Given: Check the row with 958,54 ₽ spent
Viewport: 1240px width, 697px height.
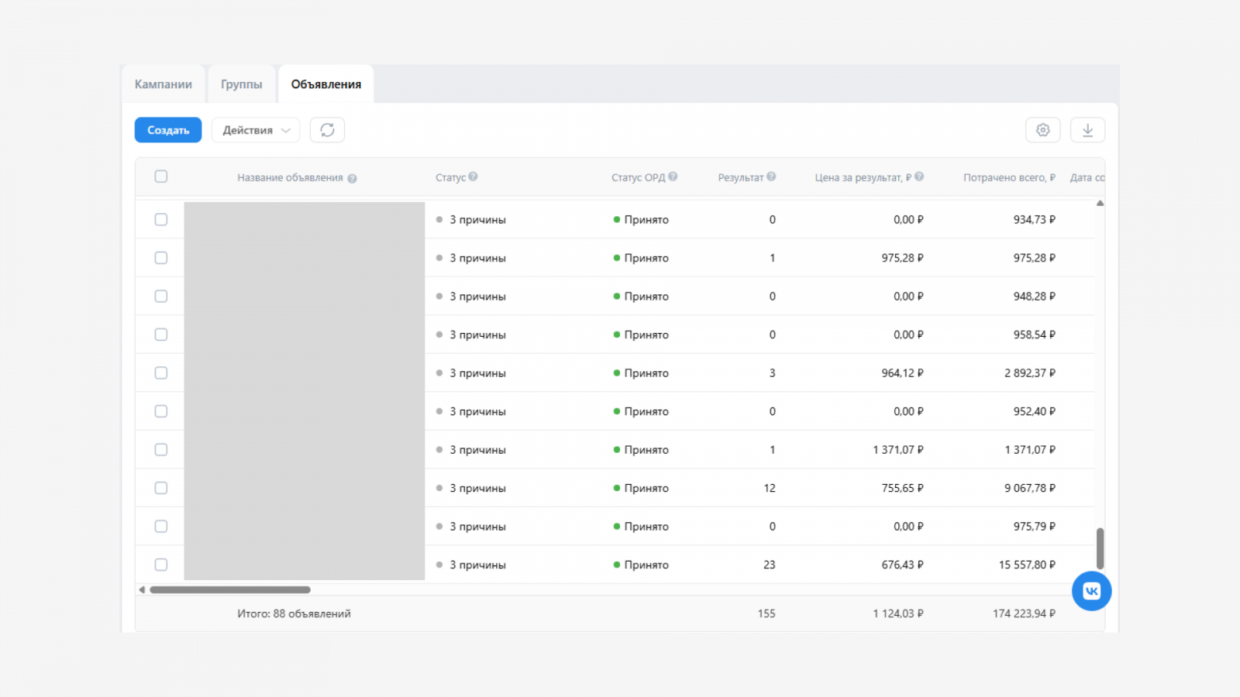Looking at the screenshot, I should [161, 335].
